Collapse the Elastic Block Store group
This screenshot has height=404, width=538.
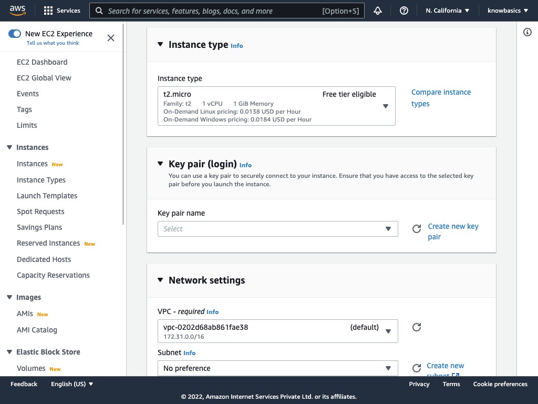[9, 352]
